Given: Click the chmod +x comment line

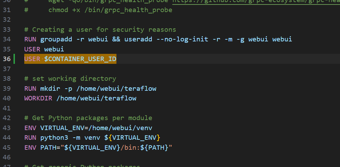Looking at the screenshot, I should (110, 10).
